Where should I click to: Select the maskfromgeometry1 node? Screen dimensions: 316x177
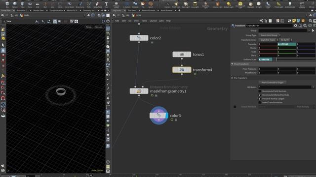pyautogui.click(x=139, y=91)
